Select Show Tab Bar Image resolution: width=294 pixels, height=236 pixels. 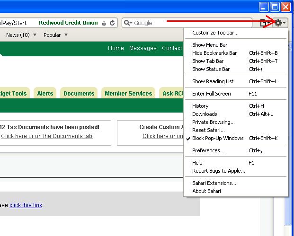[236, 61]
